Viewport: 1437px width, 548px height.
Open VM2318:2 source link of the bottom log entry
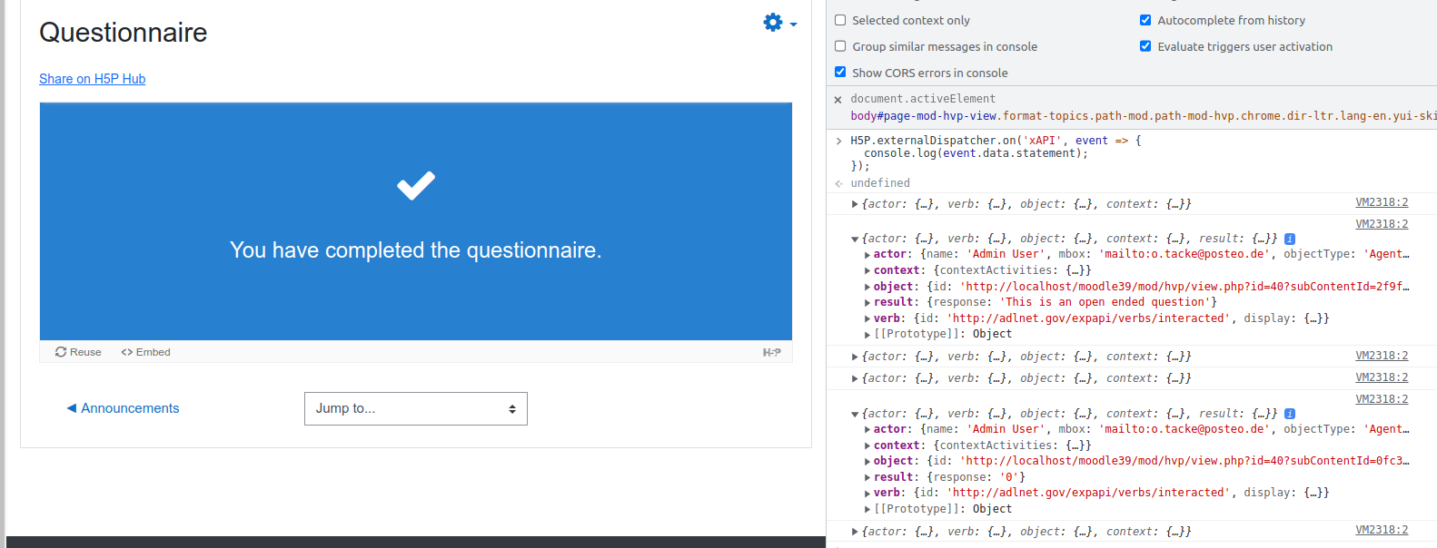(x=1382, y=530)
